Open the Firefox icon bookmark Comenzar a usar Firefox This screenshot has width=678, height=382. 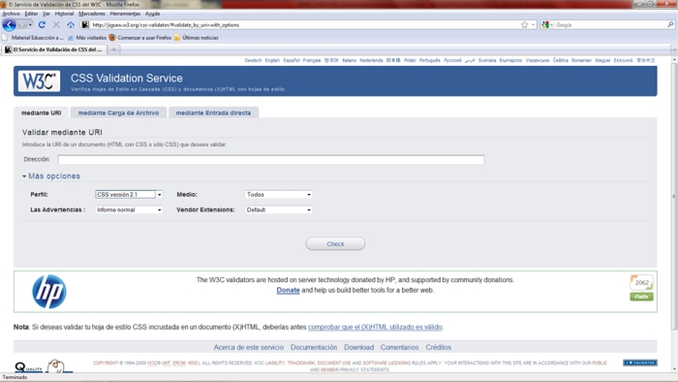click(x=139, y=38)
